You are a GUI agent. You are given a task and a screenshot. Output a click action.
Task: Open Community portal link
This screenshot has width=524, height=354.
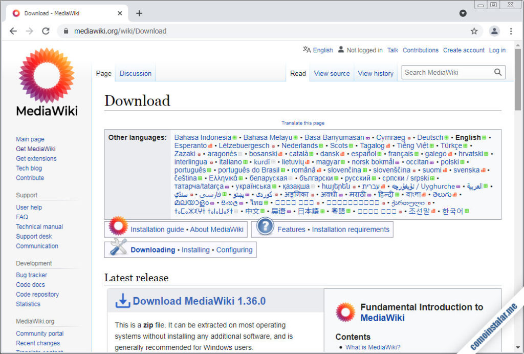click(40, 334)
